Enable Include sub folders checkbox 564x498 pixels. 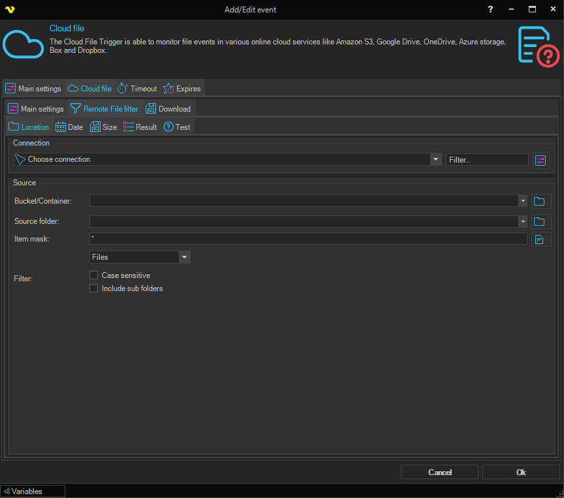pyautogui.click(x=94, y=288)
